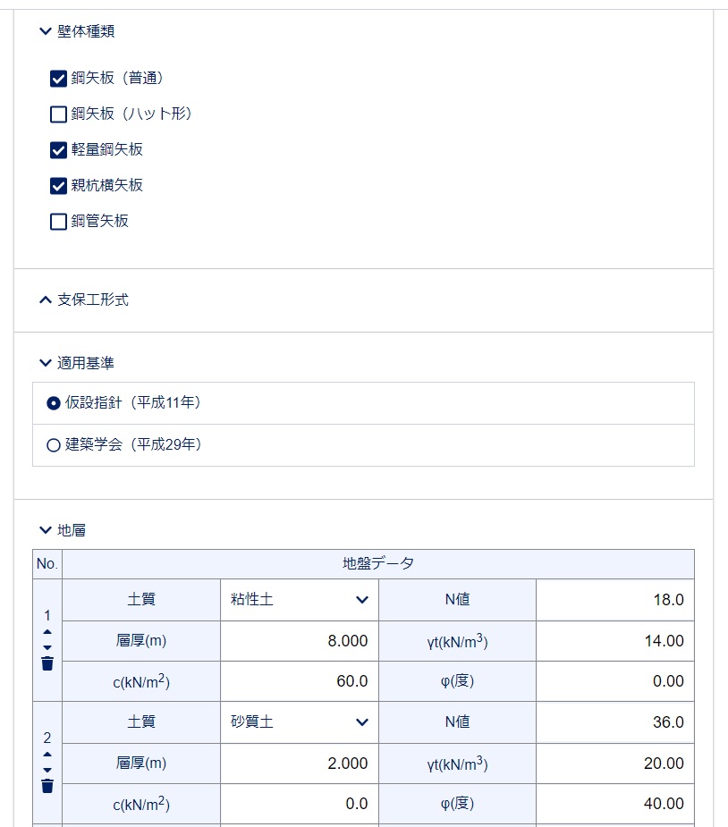Move stratum row 2 up
Viewport: 728px width, 827px height.
pyautogui.click(x=47, y=755)
